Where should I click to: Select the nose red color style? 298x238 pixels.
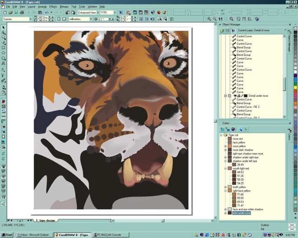(x=237, y=139)
